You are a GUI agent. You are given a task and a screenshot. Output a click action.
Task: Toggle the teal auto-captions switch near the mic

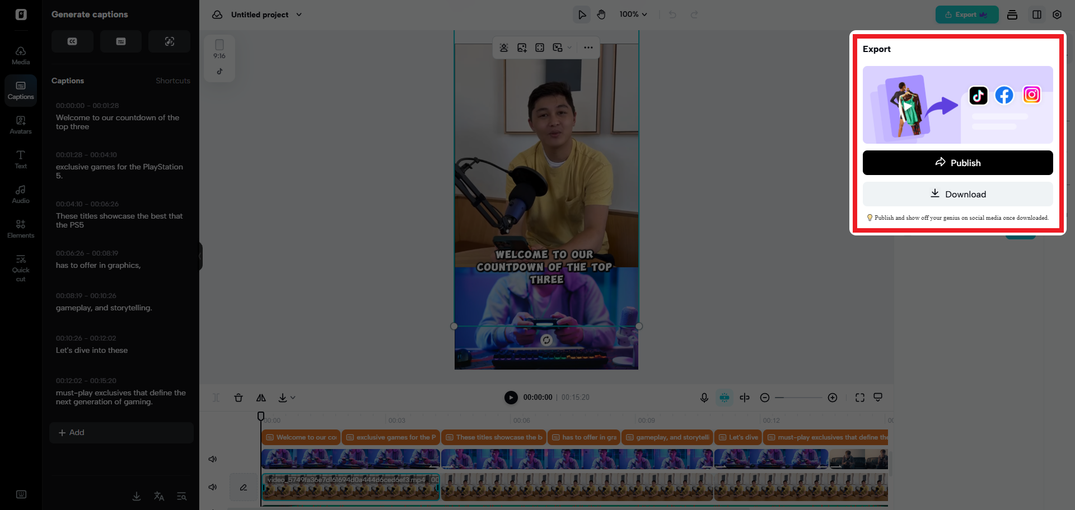(724, 398)
